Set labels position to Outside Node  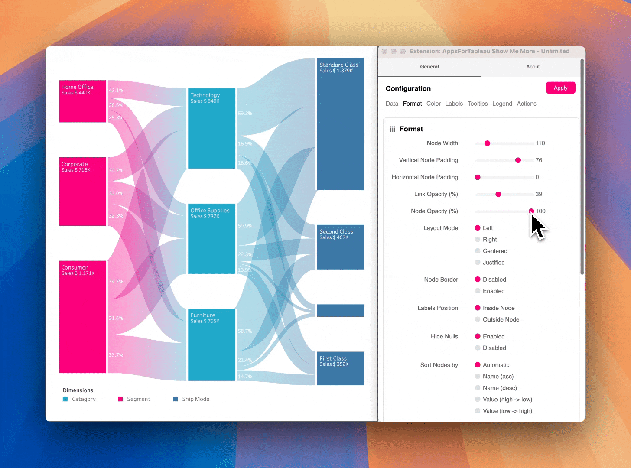478,320
